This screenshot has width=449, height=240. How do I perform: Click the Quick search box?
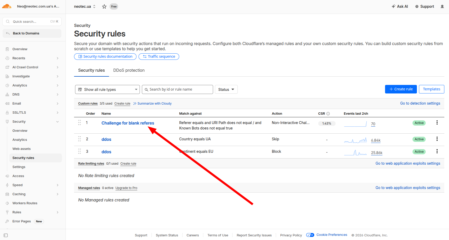click(x=32, y=21)
